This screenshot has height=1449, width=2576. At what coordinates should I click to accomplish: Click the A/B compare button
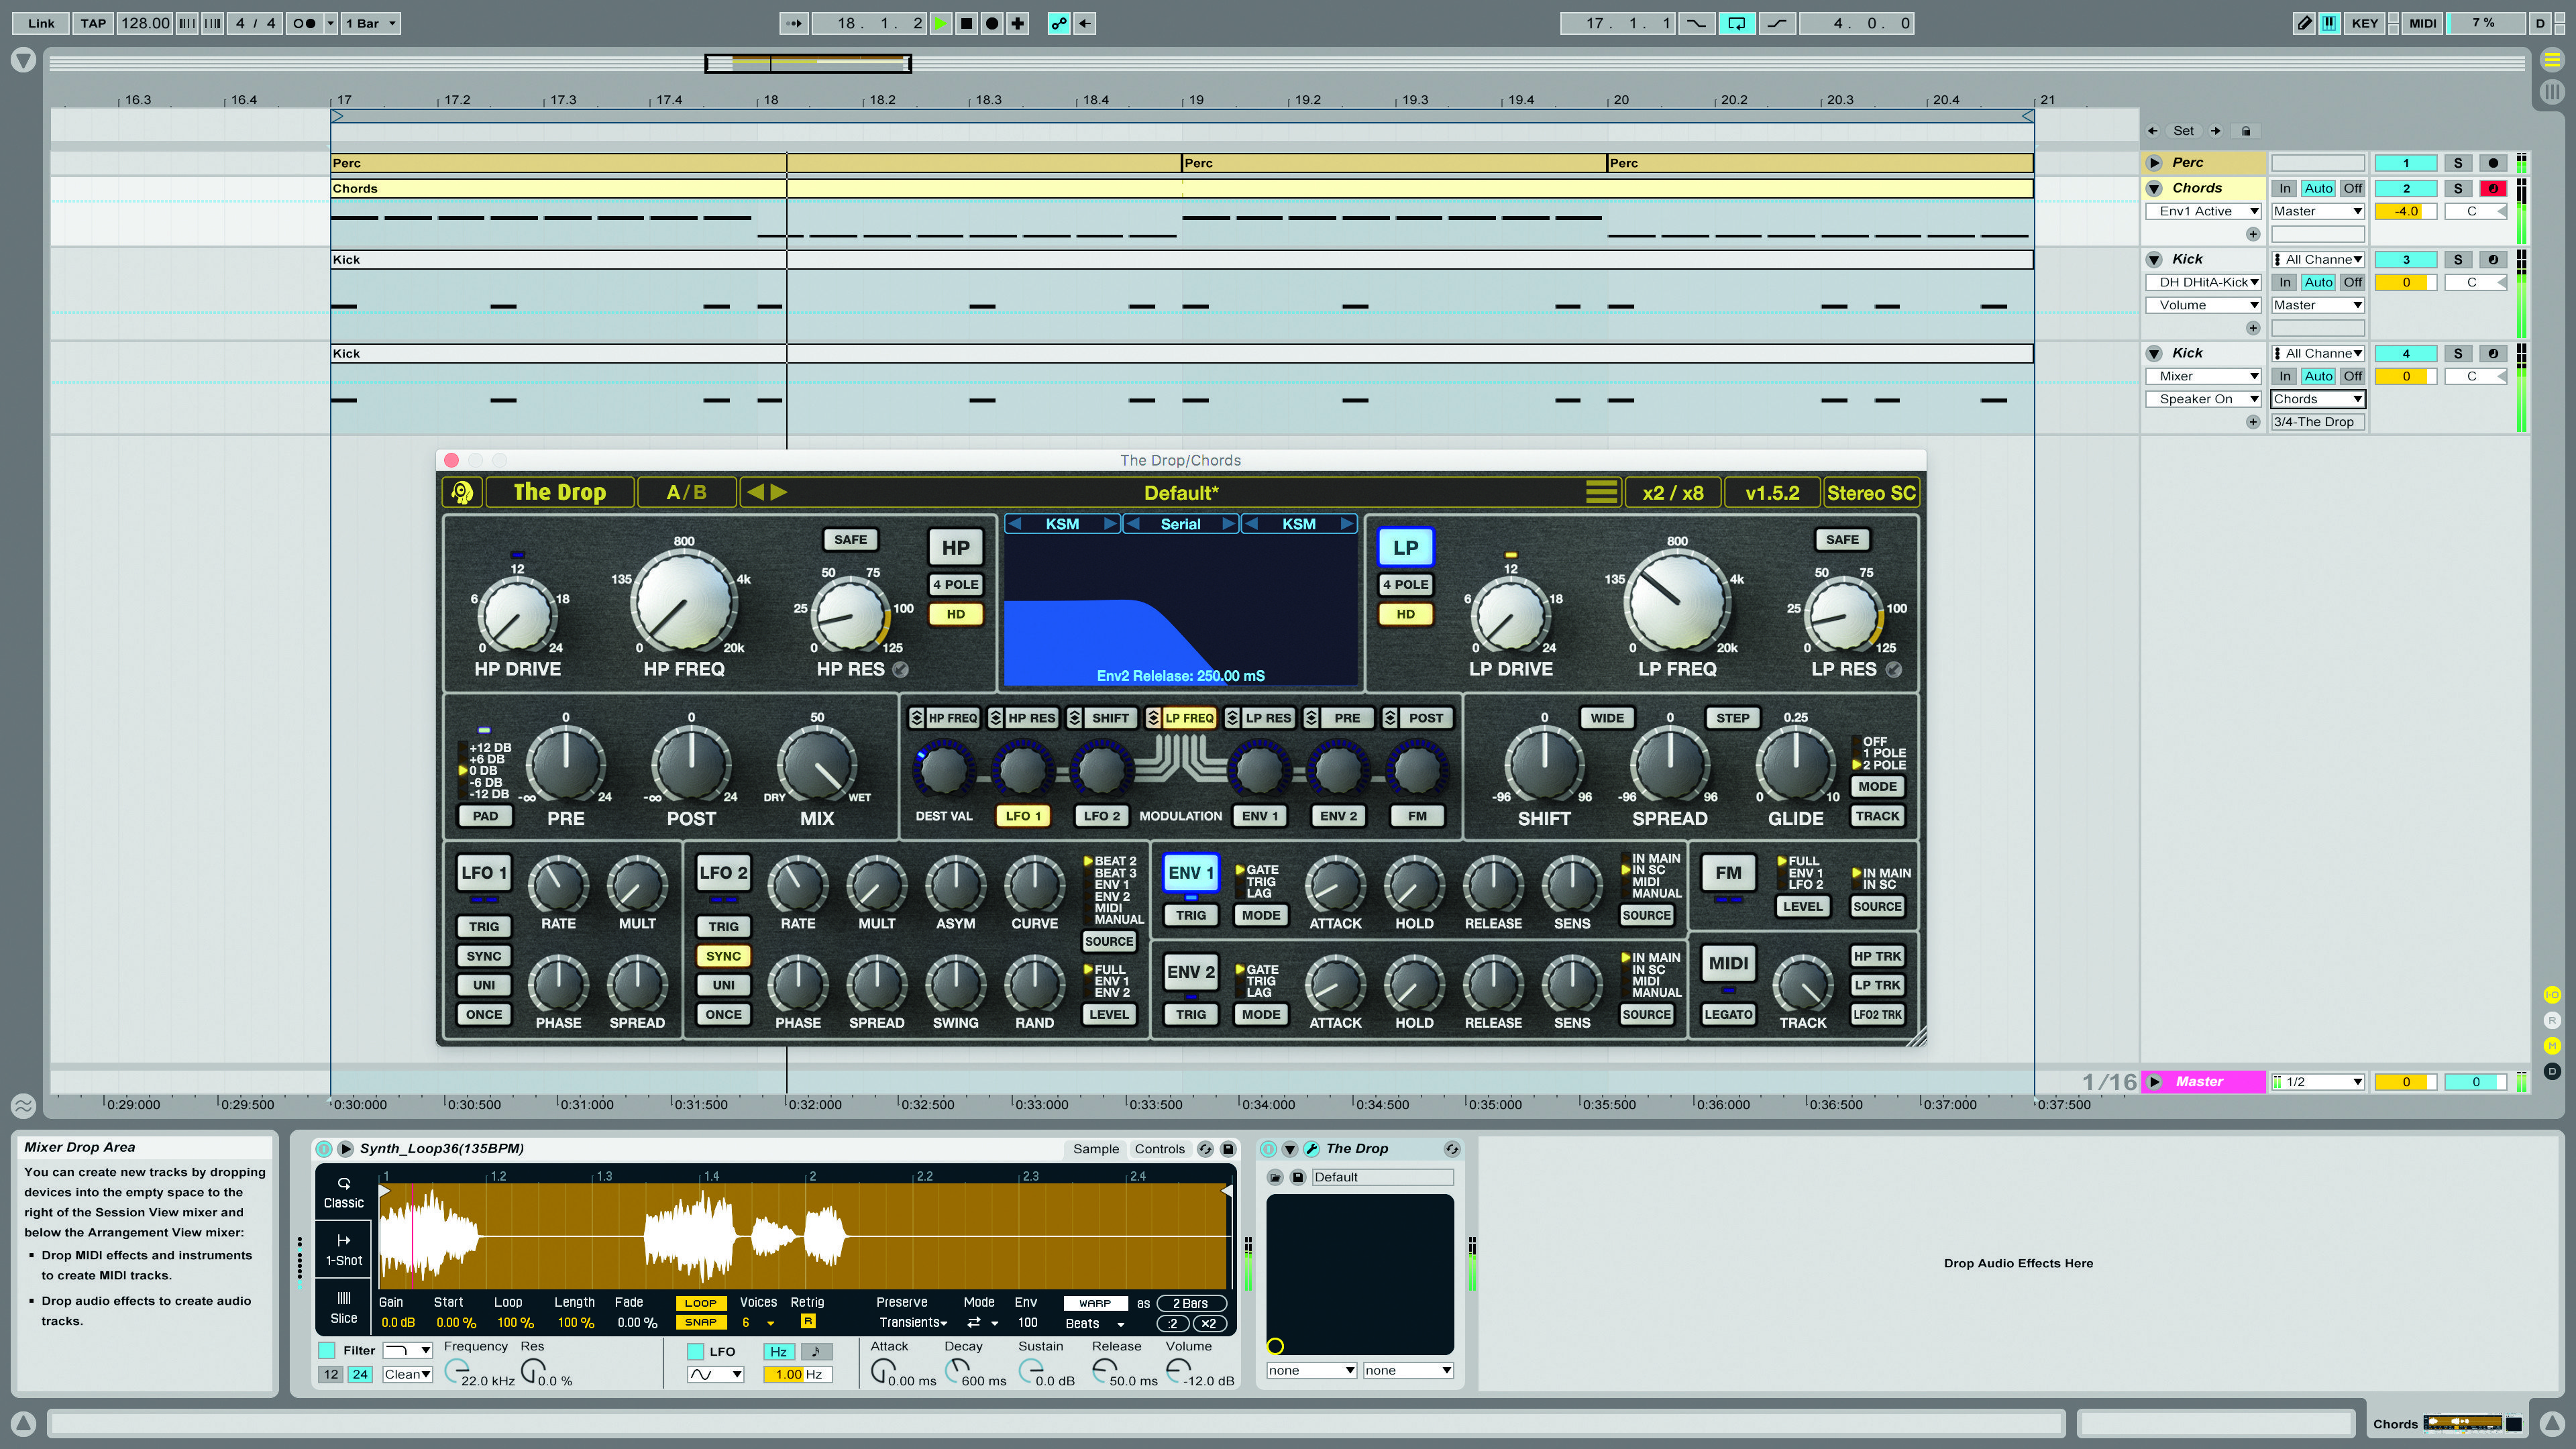(x=686, y=492)
